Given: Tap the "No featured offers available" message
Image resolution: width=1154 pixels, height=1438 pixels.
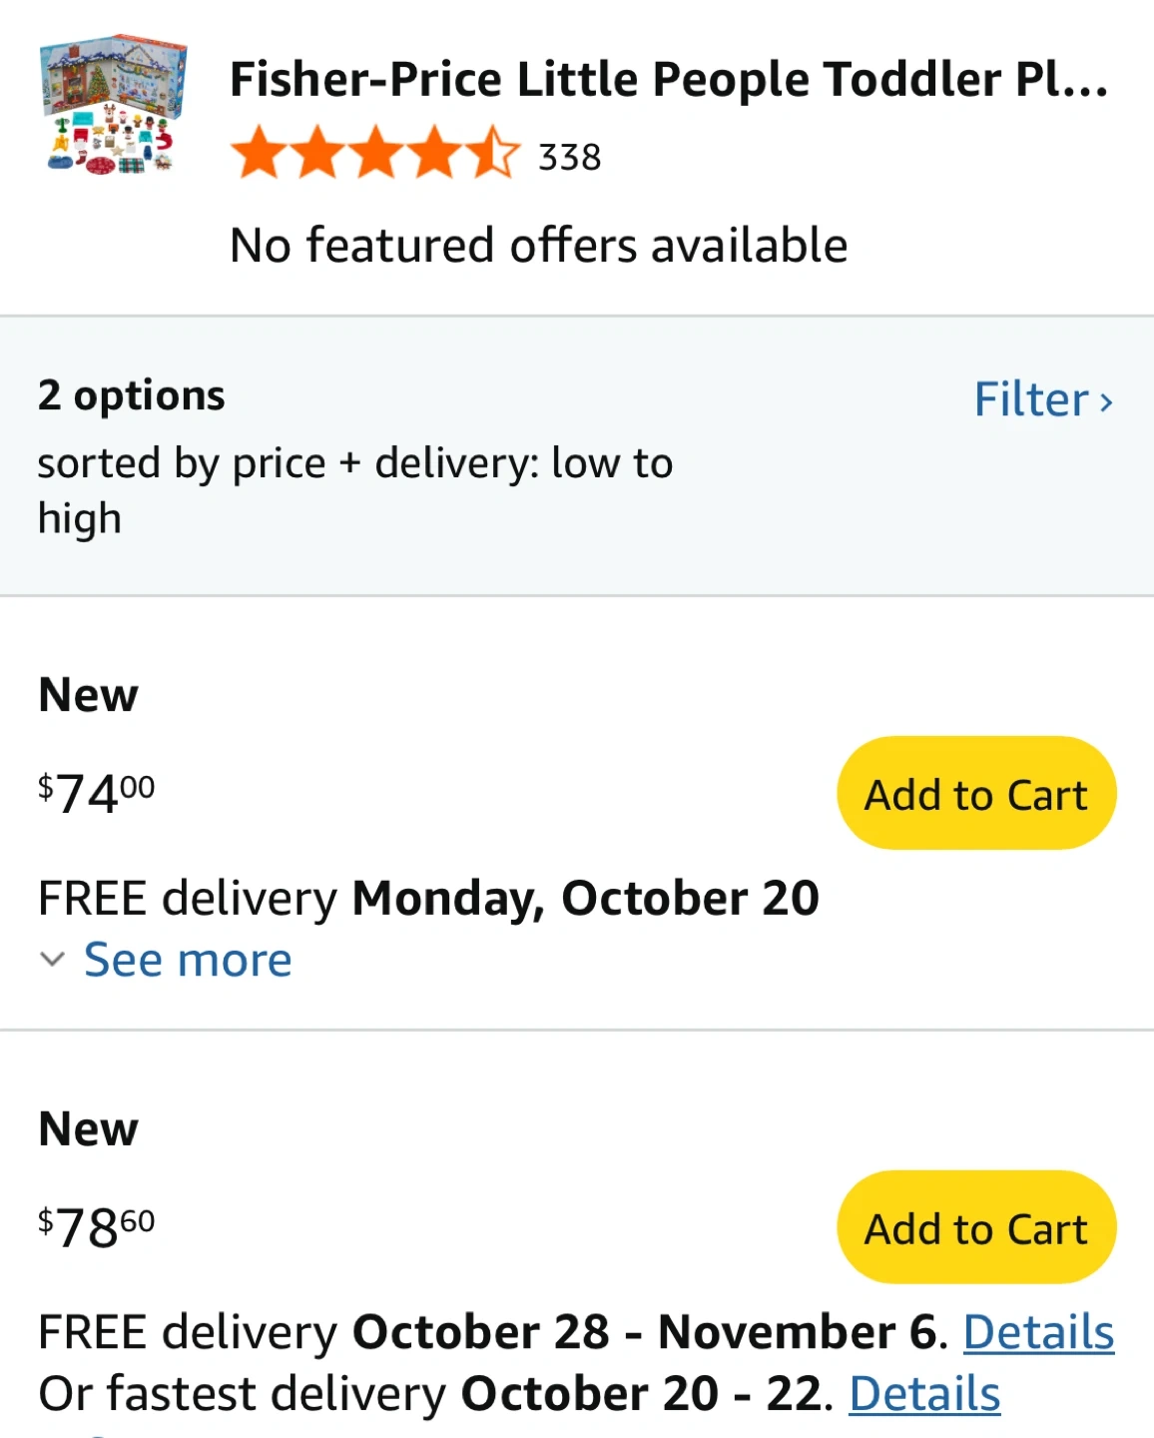Looking at the screenshot, I should coord(538,246).
